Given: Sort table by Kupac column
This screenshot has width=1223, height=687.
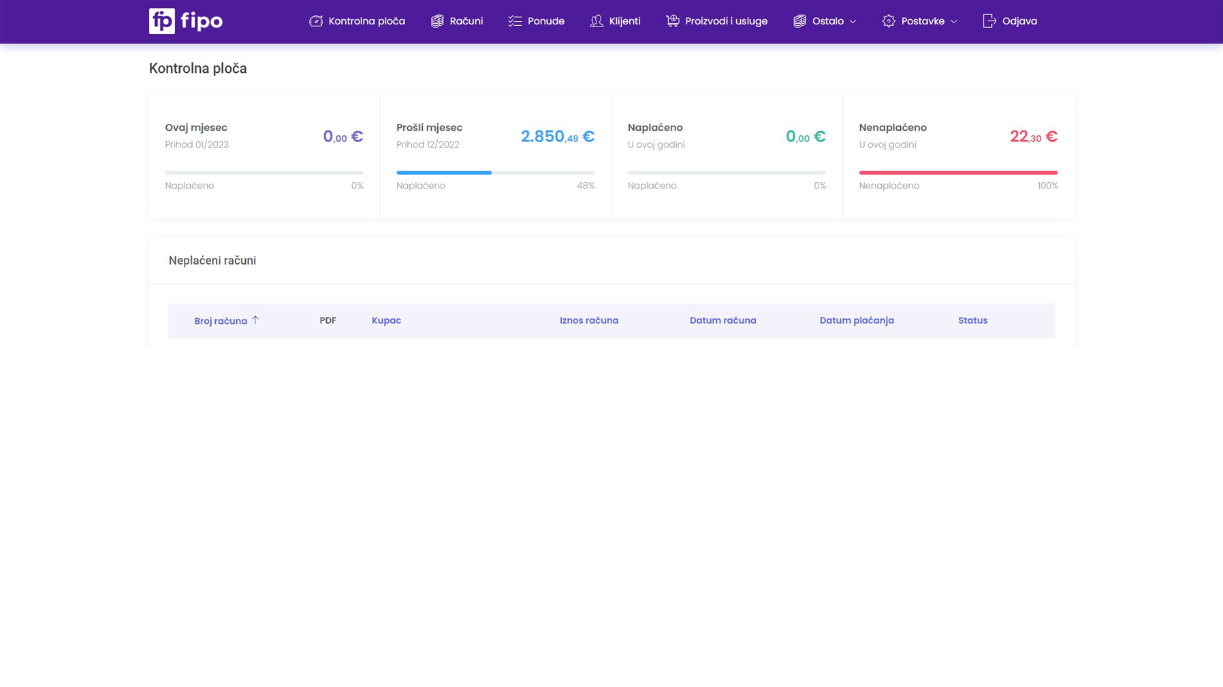Looking at the screenshot, I should (x=386, y=320).
